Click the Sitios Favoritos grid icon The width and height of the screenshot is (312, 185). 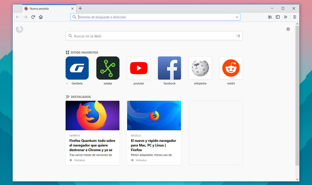(68, 52)
